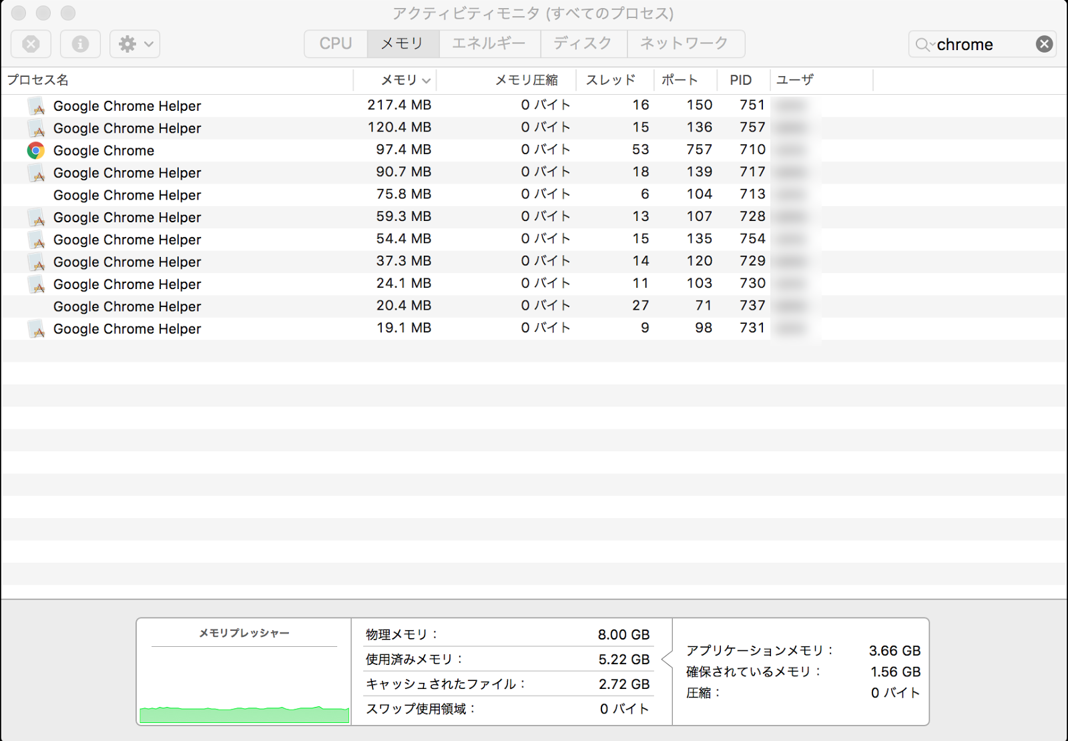The image size is (1068, 741).
Task: Click Helper icon for PID 729 row
Action: point(37,262)
